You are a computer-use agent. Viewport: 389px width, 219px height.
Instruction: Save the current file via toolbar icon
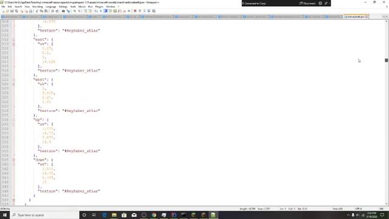tap(12, 11)
